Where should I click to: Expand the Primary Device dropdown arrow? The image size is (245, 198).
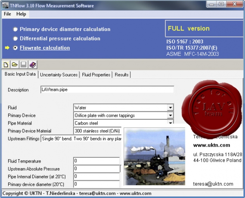click(170, 115)
